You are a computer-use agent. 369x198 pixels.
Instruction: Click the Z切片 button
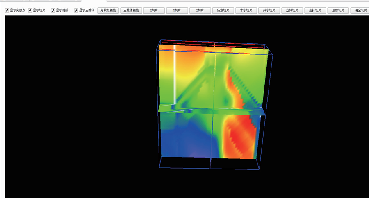click(x=200, y=10)
